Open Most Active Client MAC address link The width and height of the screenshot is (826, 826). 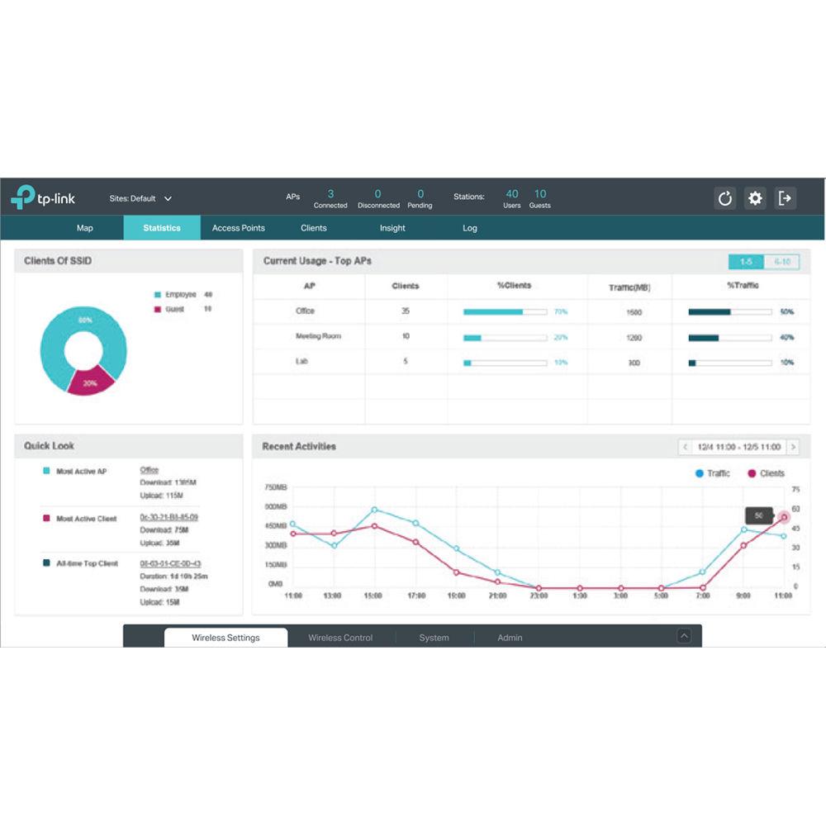coord(169,517)
